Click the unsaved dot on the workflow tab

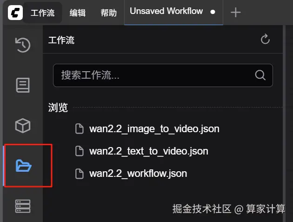pyautogui.click(x=213, y=12)
